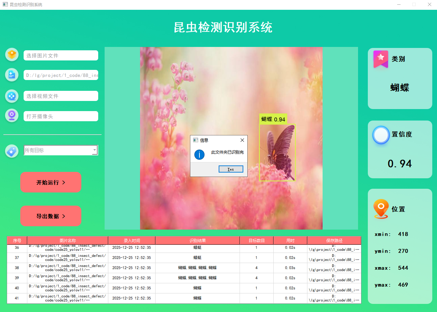437x312 pixels.
Task: Click the 序号 column header
Action: tap(17, 240)
